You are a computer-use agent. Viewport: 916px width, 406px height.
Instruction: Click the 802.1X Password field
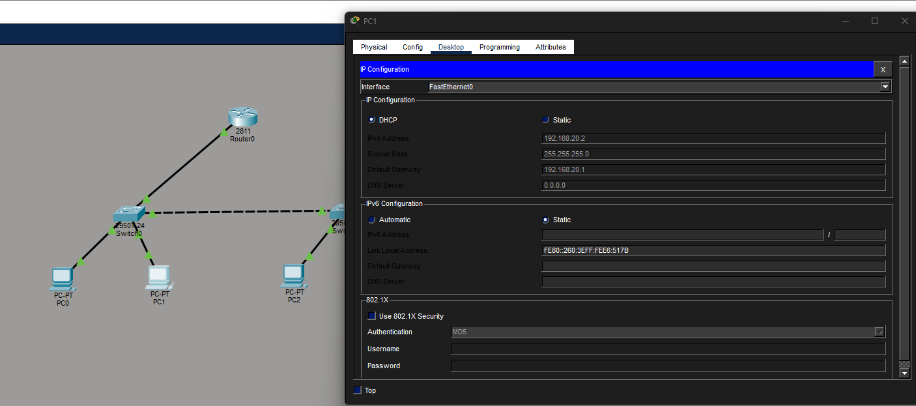coord(668,366)
